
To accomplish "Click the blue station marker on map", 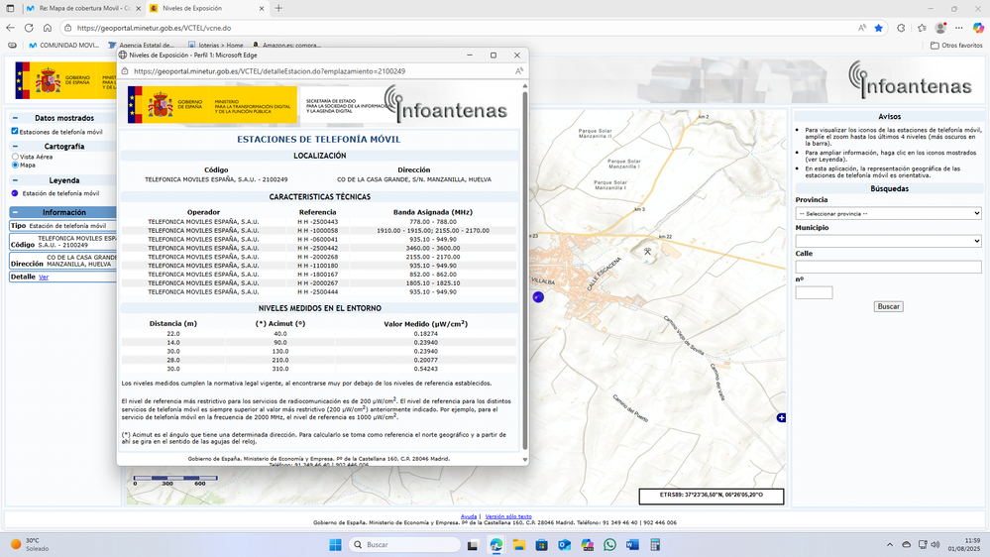I will tap(538, 296).
